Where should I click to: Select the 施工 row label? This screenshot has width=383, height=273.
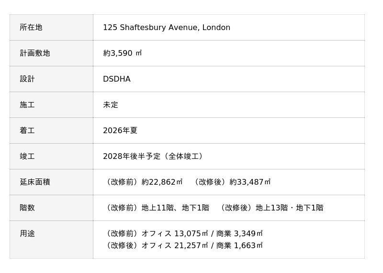(27, 105)
